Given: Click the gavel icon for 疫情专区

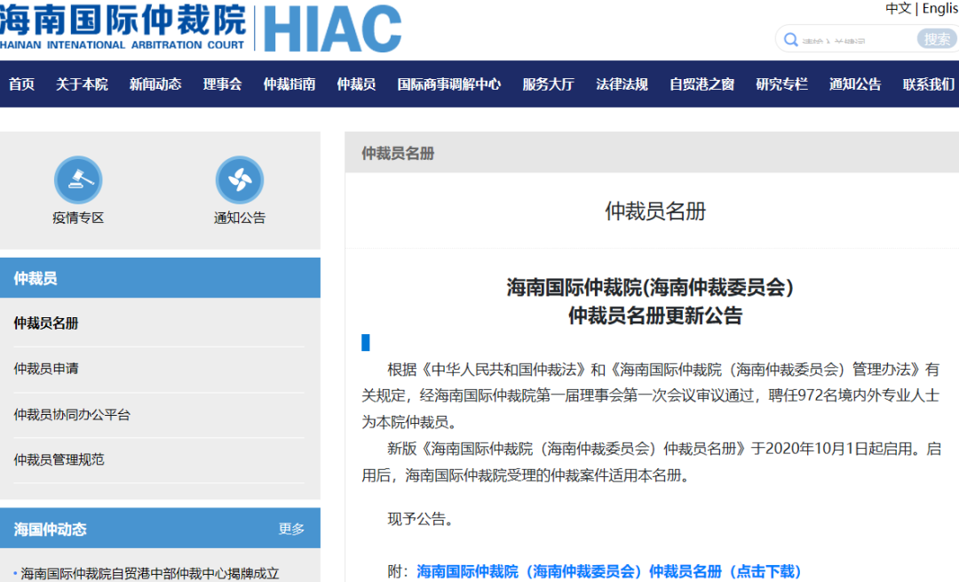Looking at the screenshot, I should tap(77, 179).
